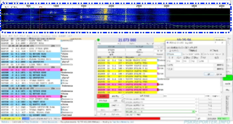Open the Help menu at end of menu bar
This screenshot has width=233, height=124.
(x=70, y=36)
